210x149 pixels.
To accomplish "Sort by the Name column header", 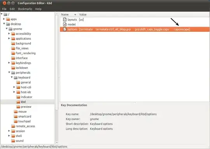I will [x=69, y=14].
